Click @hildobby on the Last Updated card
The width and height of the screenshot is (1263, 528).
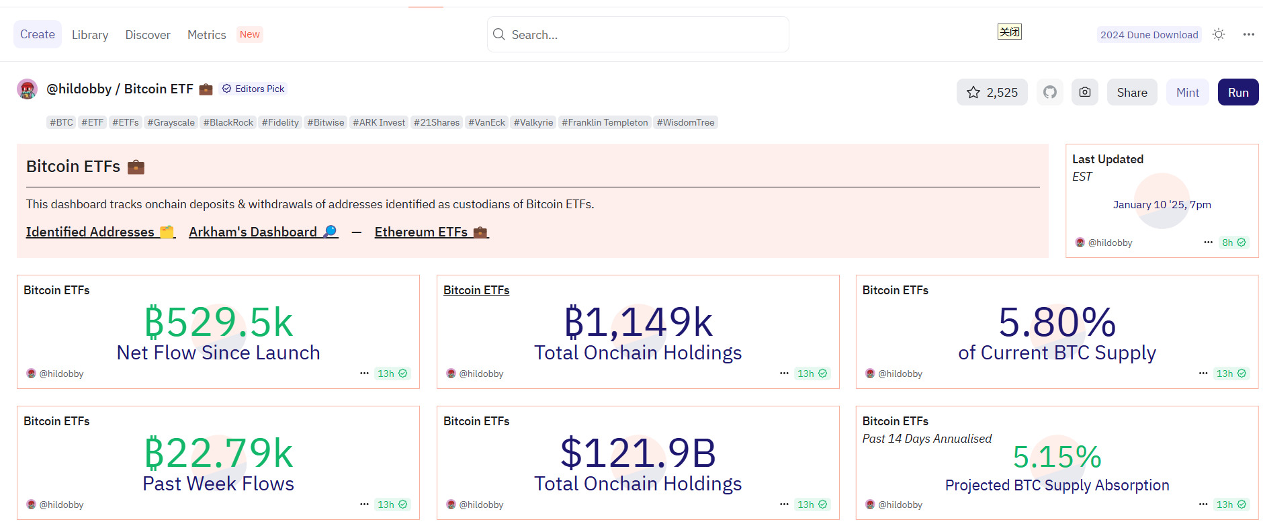click(1110, 243)
